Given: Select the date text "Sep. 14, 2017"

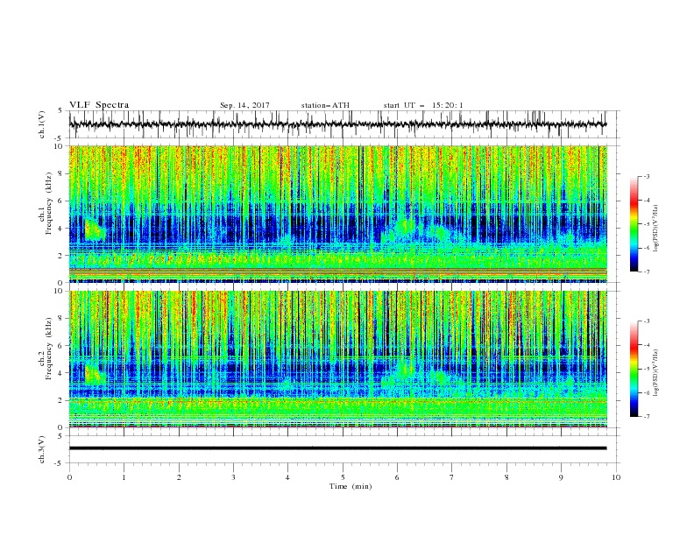Looking at the screenshot, I should coord(244,105).
